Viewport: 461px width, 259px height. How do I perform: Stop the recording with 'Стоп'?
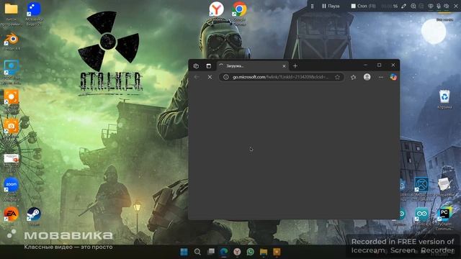point(363,6)
